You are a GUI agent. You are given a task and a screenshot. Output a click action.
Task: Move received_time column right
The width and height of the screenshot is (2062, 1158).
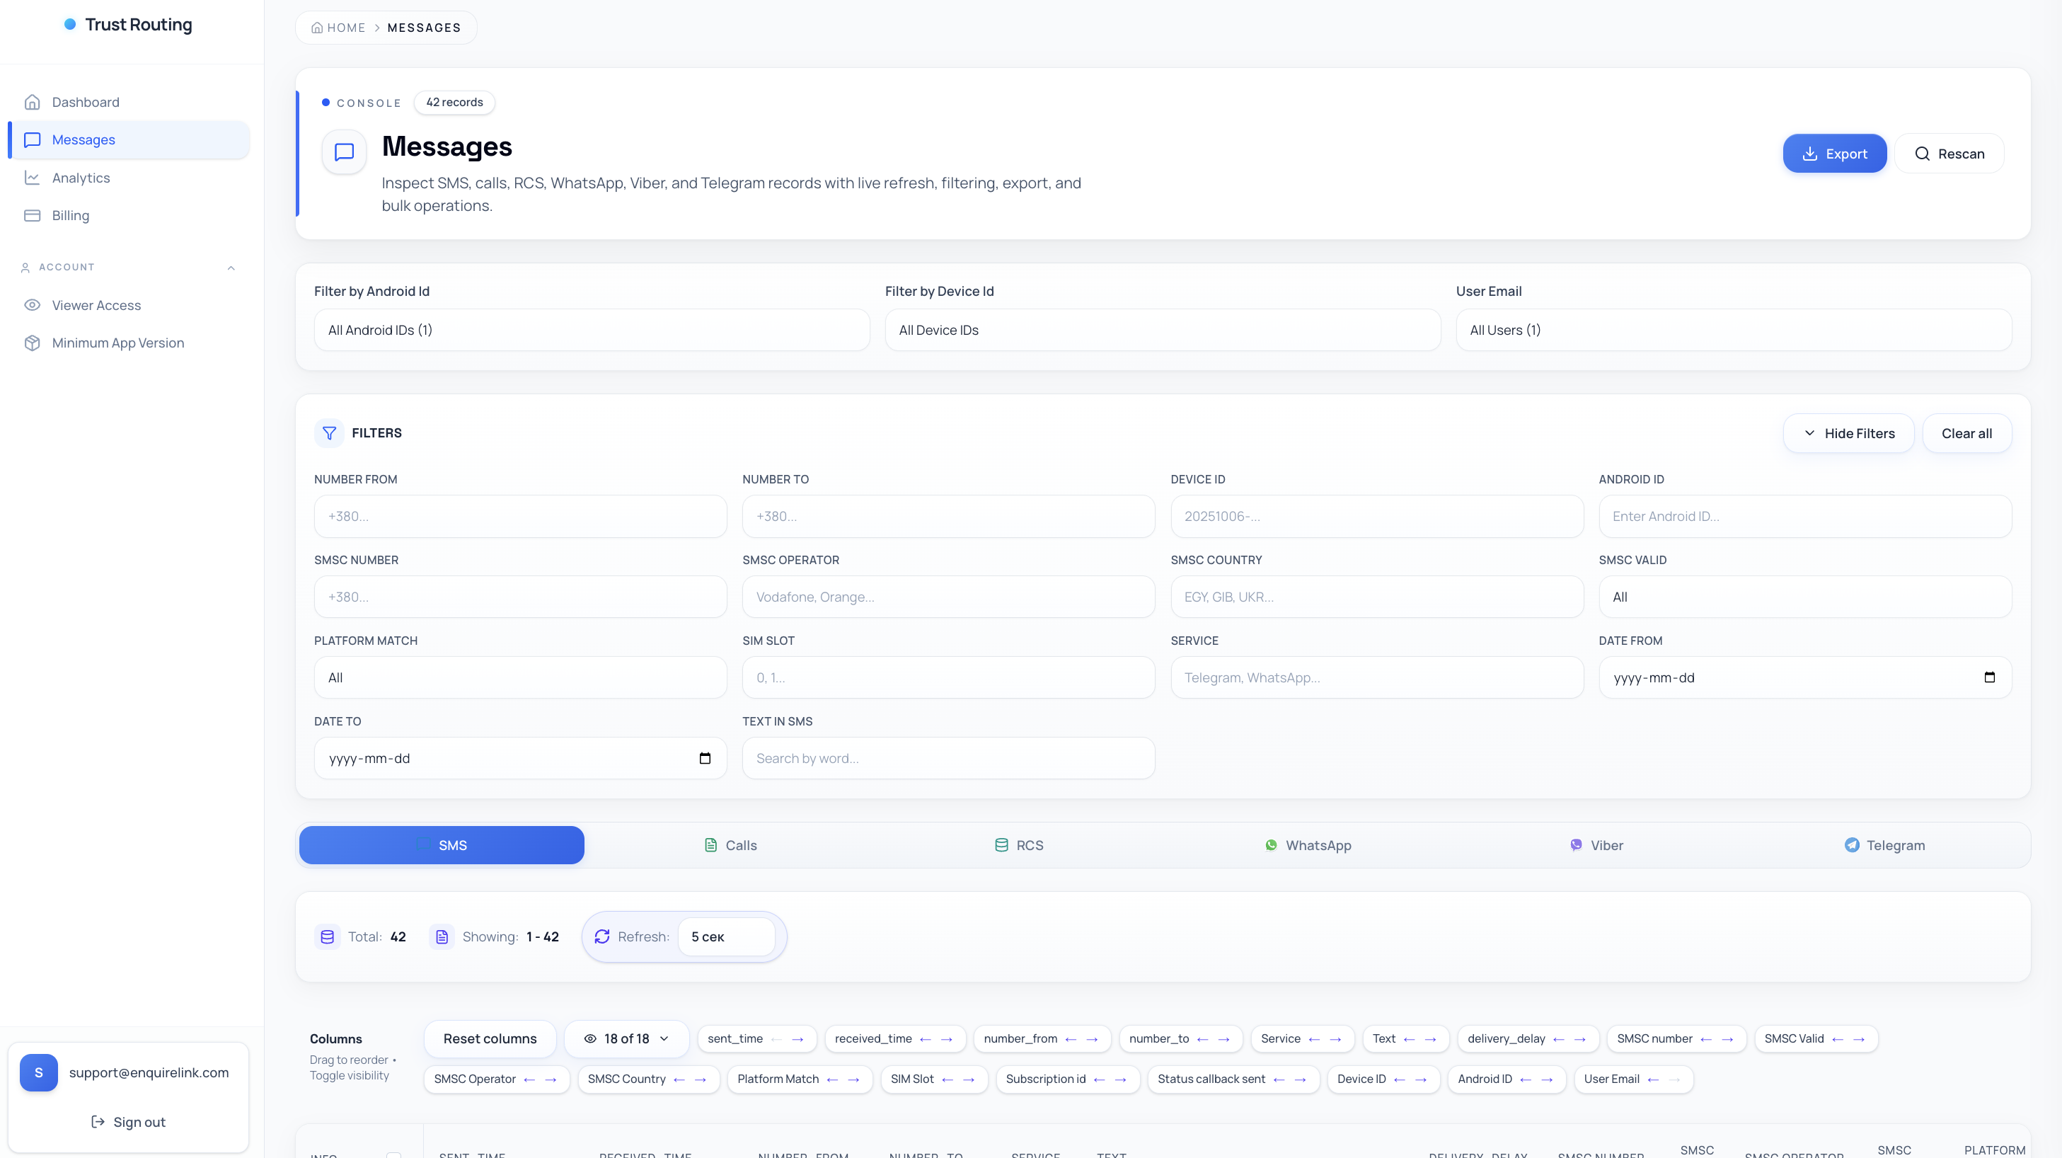click(947, 1038)
